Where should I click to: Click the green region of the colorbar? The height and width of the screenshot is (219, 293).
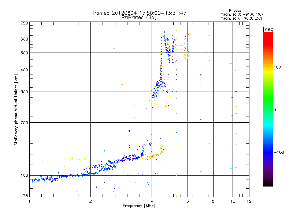(268, 99)
